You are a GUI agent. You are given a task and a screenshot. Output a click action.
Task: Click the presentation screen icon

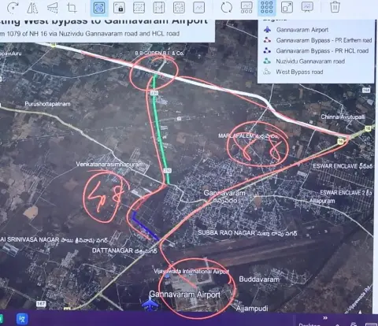click(307, 7)
